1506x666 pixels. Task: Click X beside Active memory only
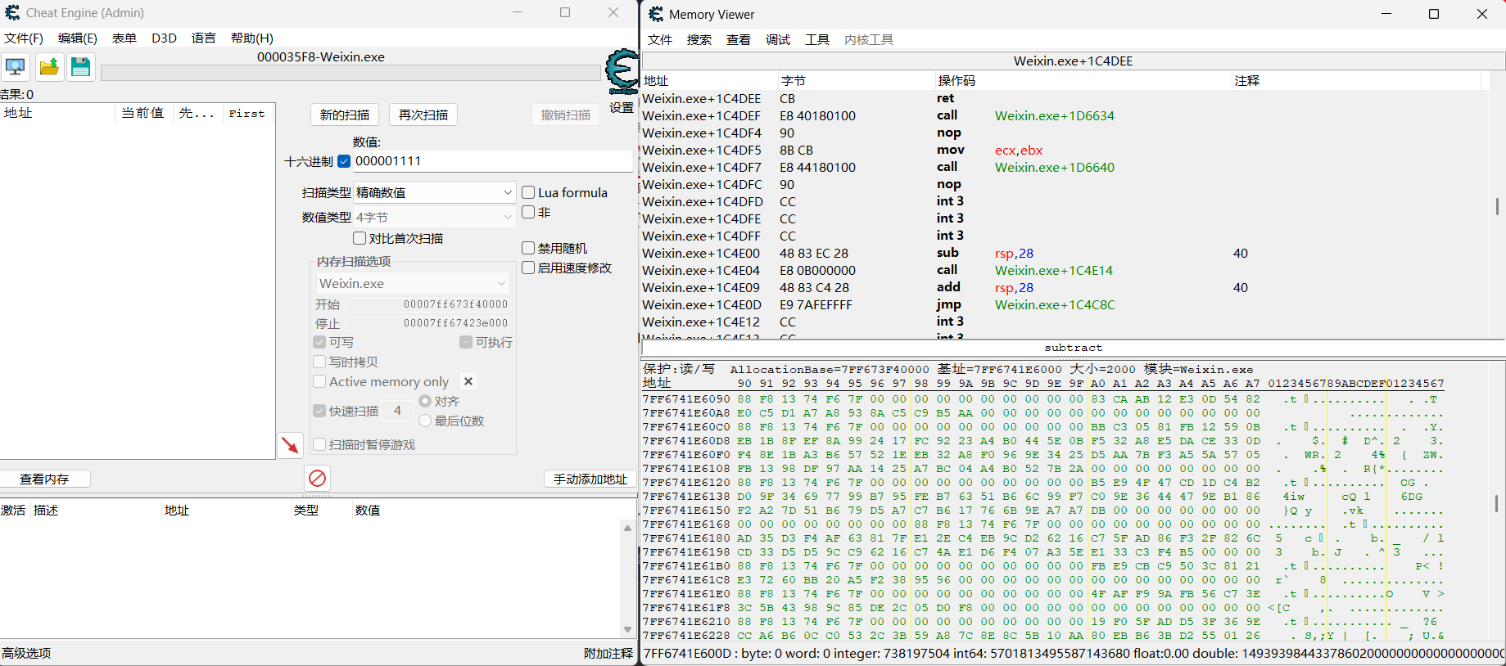click(x=468, y=381)
